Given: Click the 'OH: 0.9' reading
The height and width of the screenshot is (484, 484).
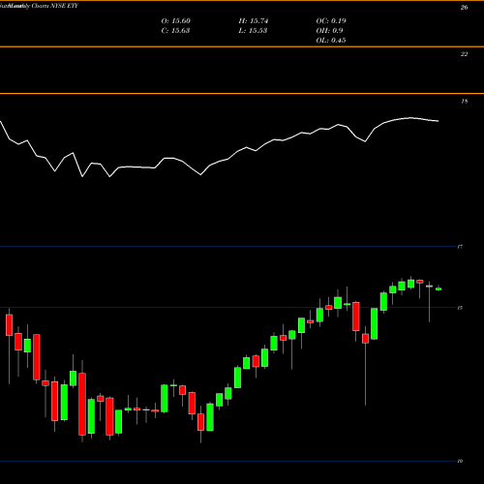Looking at the screenshot, I should [329, 31].
